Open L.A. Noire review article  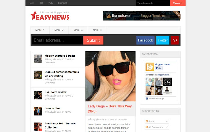55,92
